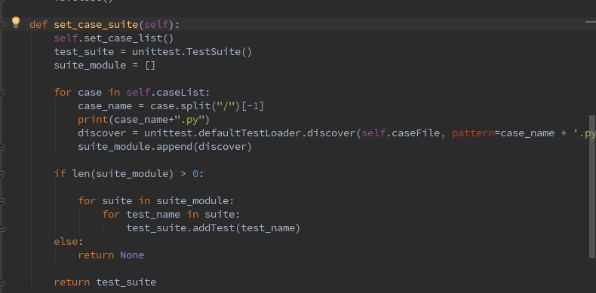This screenshot has height=293, width=596.
Task: Place the cursor on the set_case_suite function name
Action: pyautogui.click(x=96, y=25)
